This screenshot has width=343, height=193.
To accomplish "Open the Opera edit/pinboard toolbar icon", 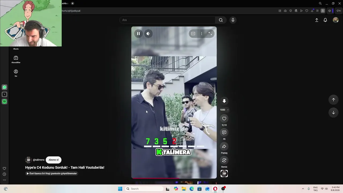I will pyautogui.click(x=280, y=11).
